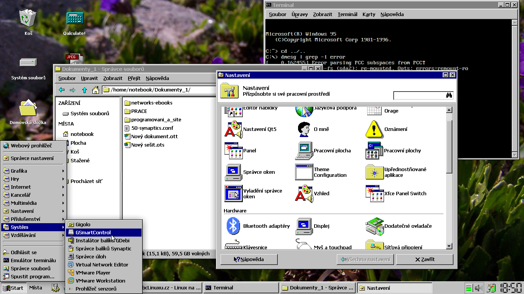Click the Zavřít button in Nastavení
Viewport: 524px width, 294px height.
point(425,259)
